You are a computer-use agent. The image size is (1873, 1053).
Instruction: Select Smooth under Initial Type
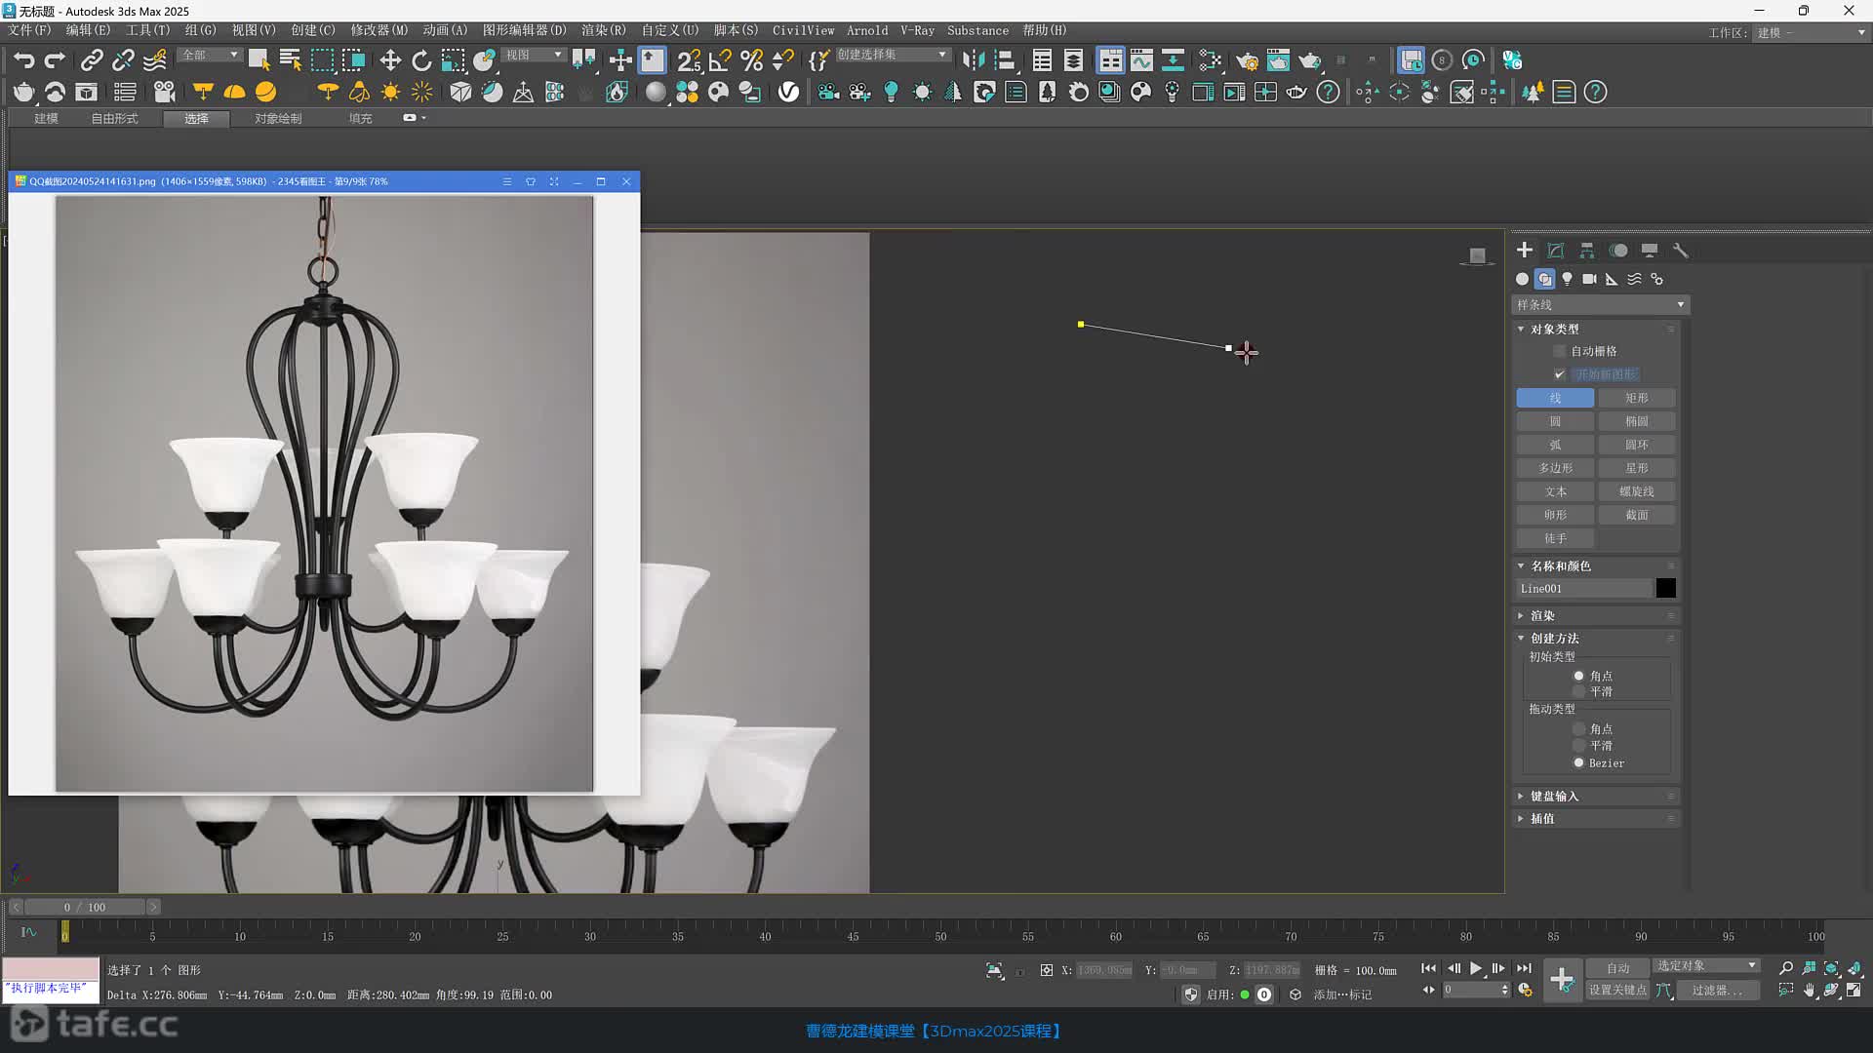1578,691
